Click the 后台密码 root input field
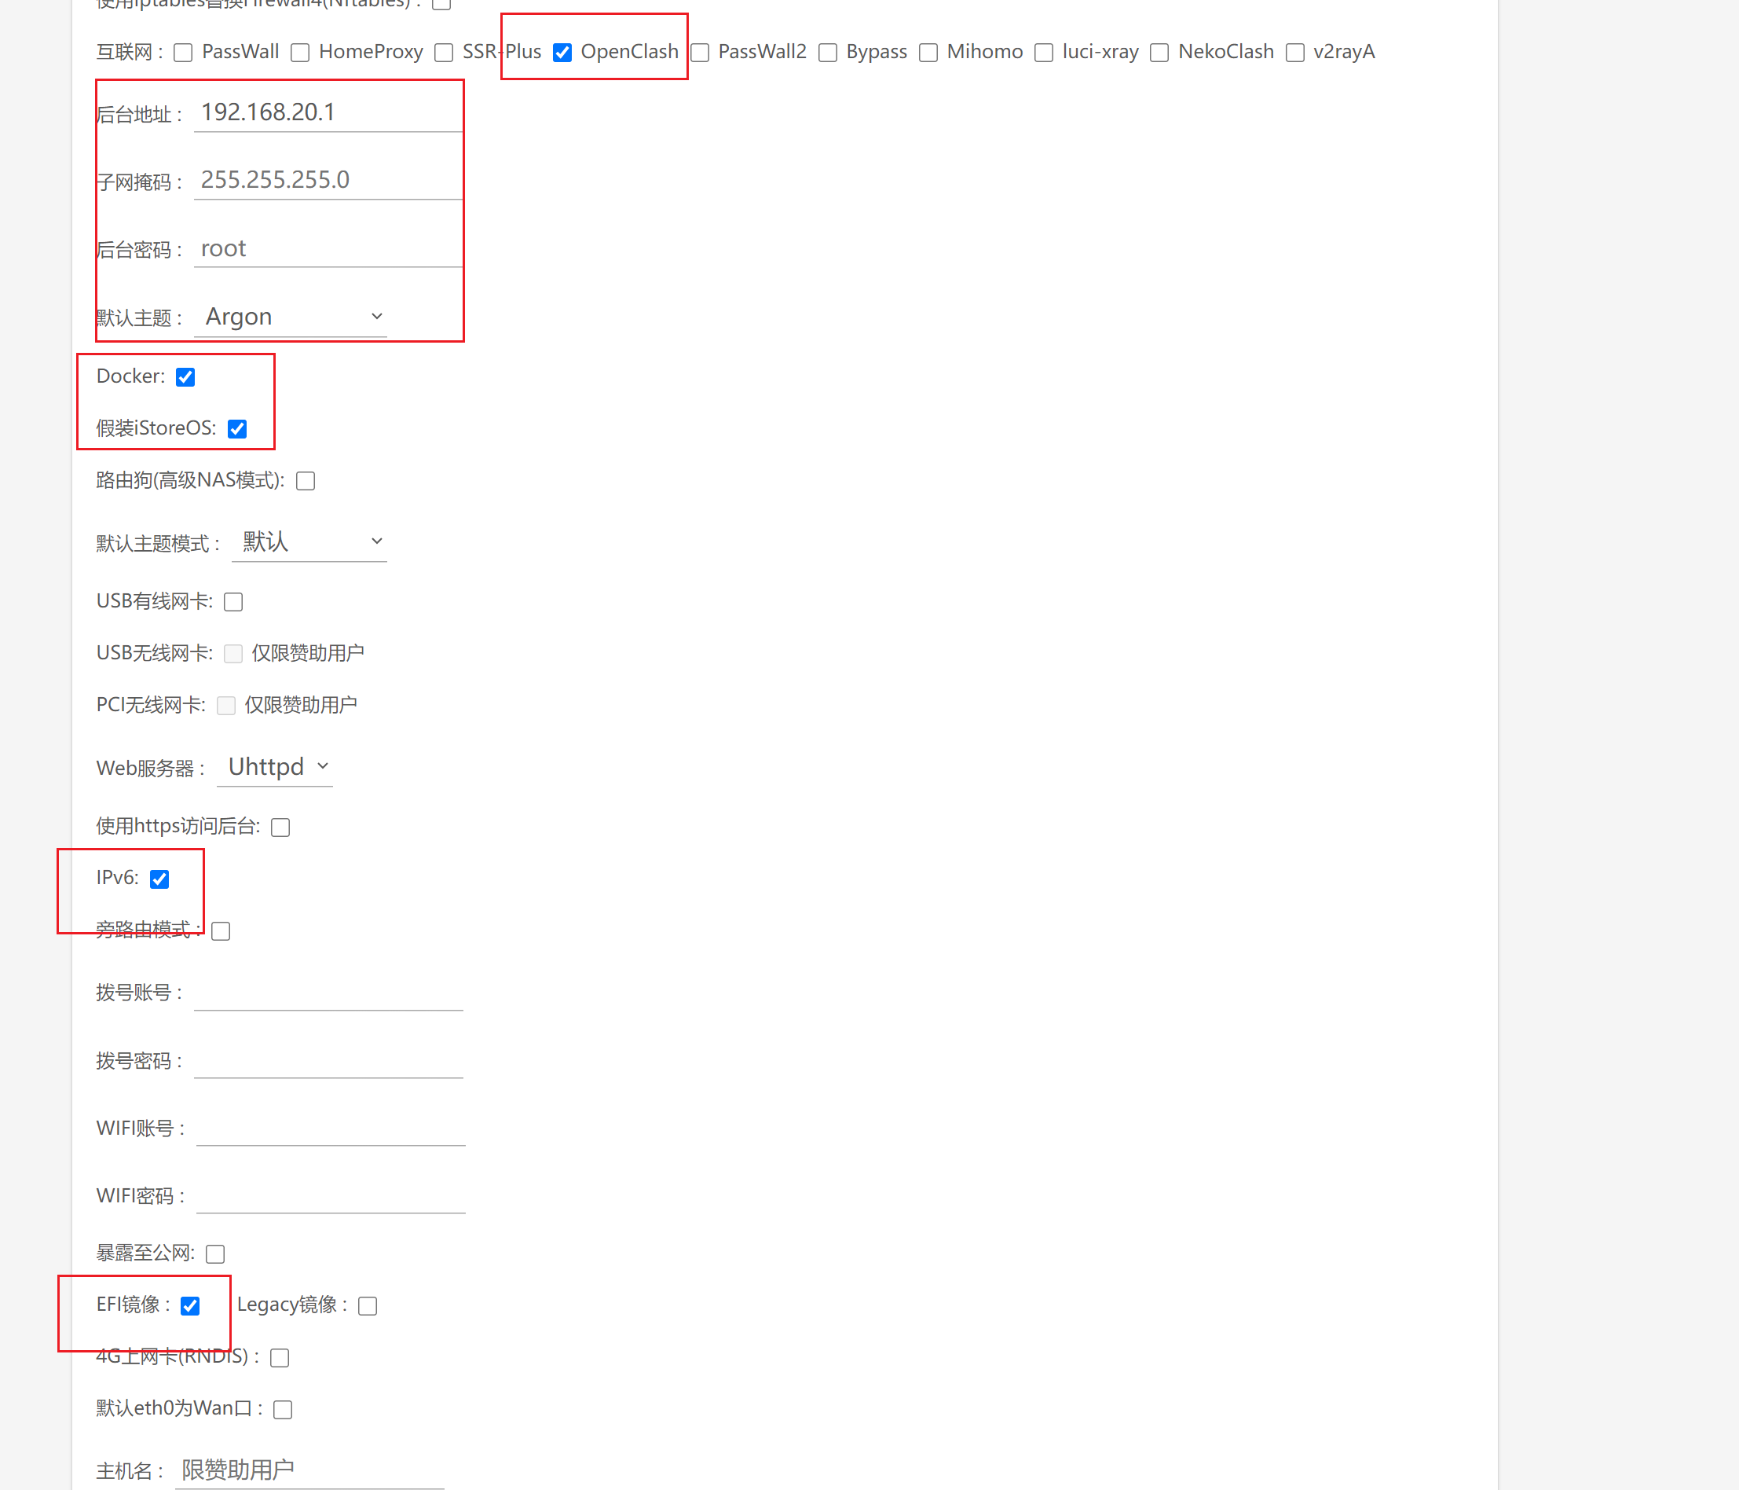This screenshot has width=1739, height=1490. pos(328,248)
